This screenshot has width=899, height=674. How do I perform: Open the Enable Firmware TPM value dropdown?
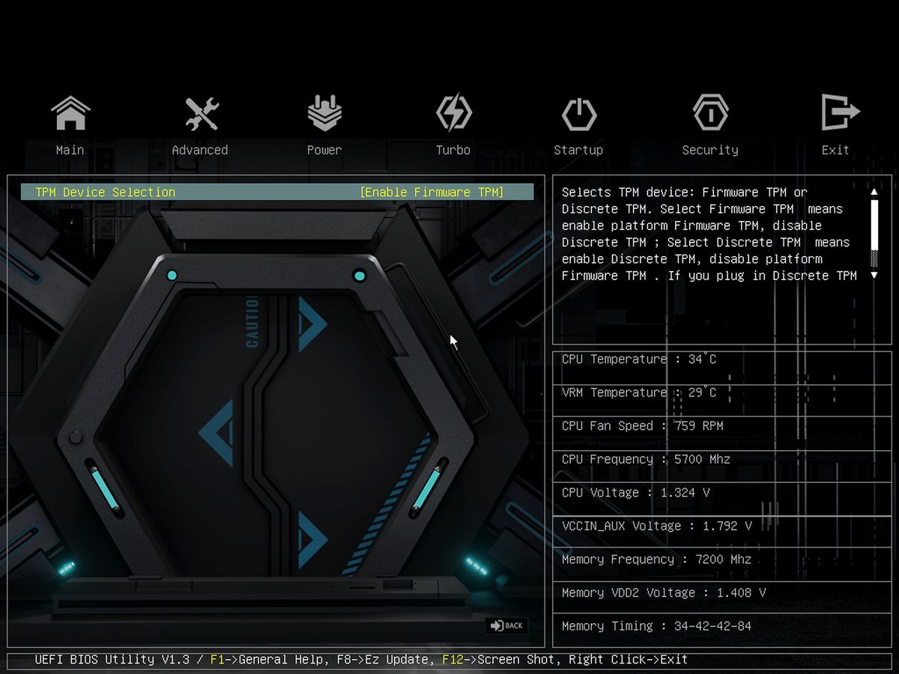[x=432, y=192]
